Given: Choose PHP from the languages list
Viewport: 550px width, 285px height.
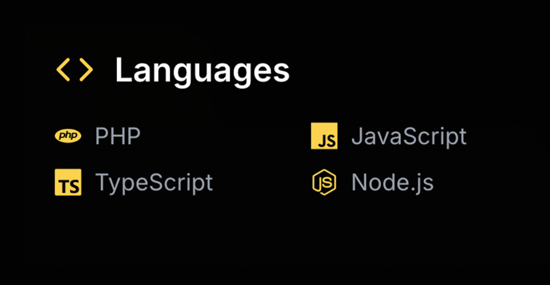Looking at the screenshot, I should coord(118,137).
